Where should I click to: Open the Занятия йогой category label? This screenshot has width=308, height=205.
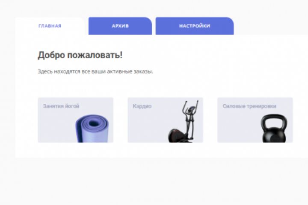click(61, 106)
